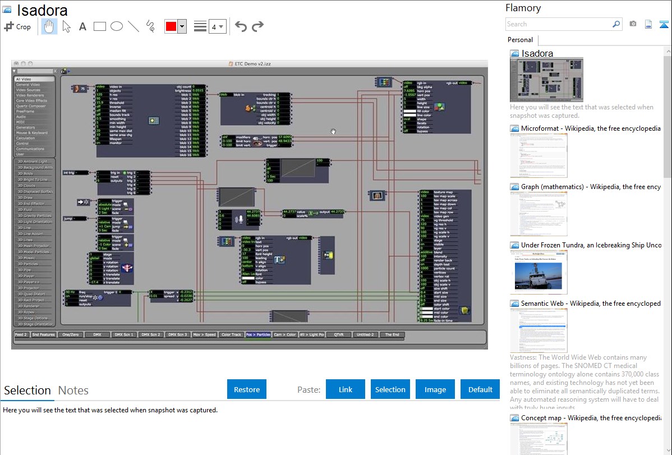Click the camera snapshot icon
672x455 pixels.
633,24
